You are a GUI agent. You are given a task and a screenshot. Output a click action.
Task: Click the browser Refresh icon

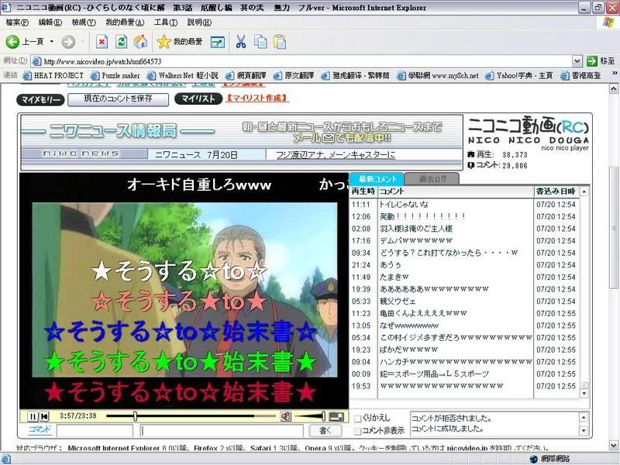point(122,41)
